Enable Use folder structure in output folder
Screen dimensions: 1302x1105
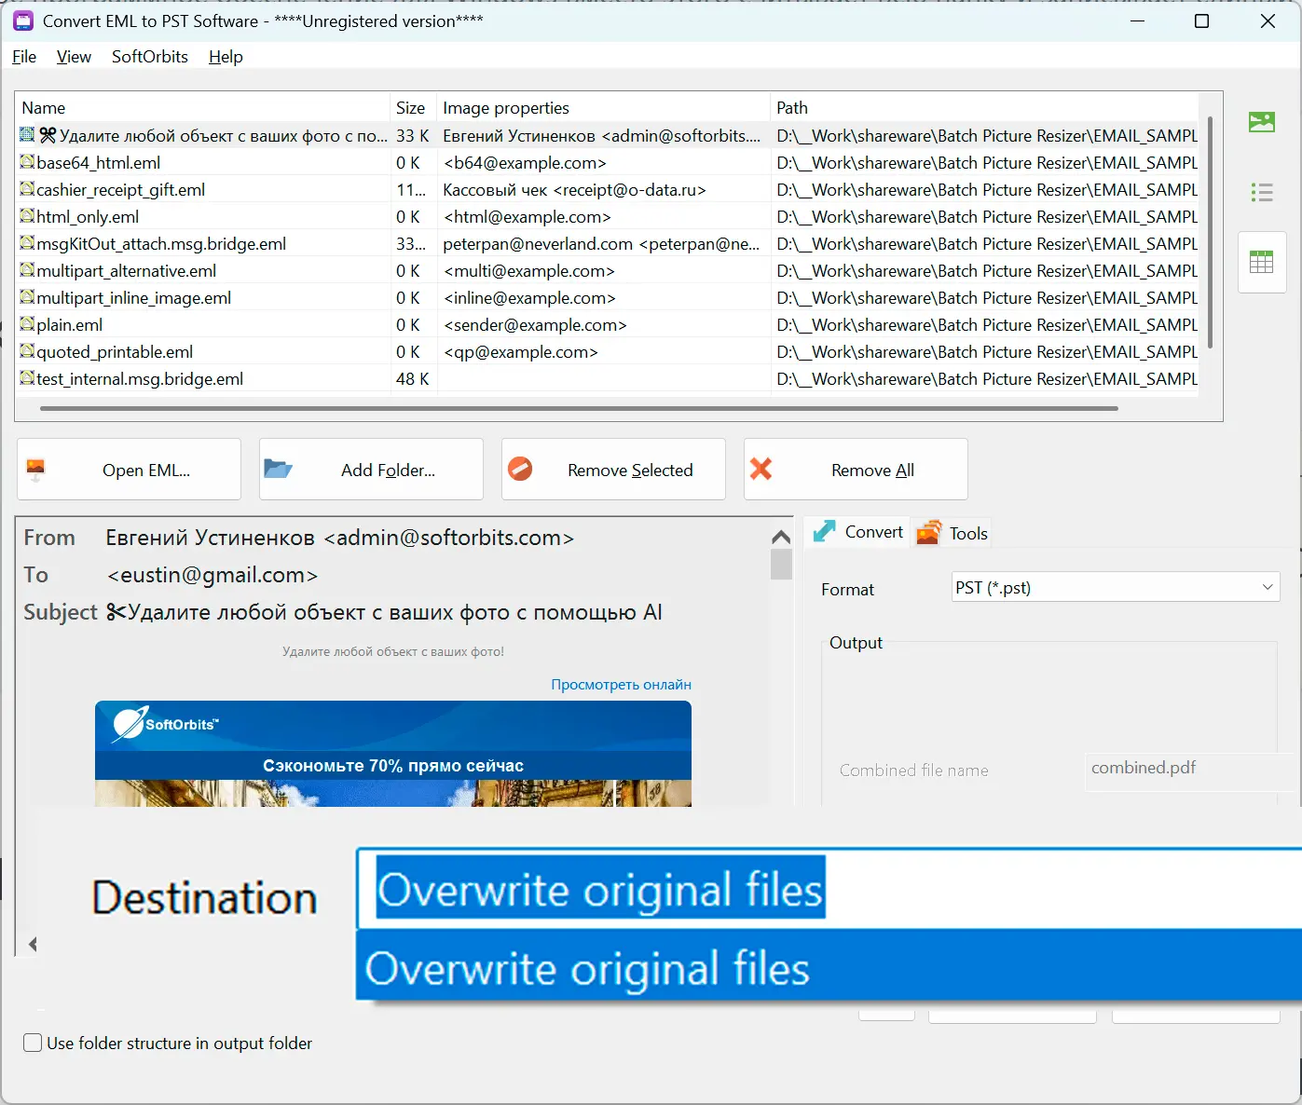point(33,1043)
